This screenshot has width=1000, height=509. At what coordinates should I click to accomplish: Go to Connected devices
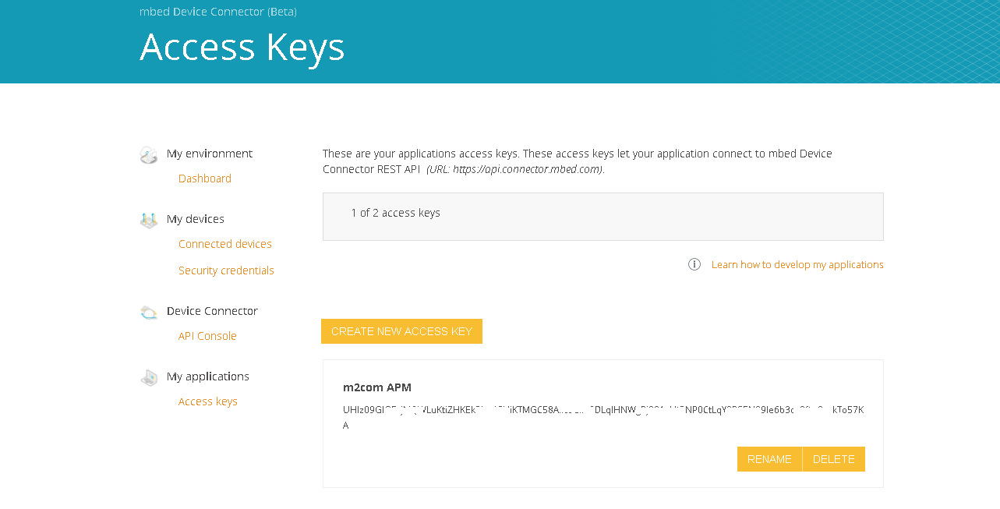(x=225, y=244)
